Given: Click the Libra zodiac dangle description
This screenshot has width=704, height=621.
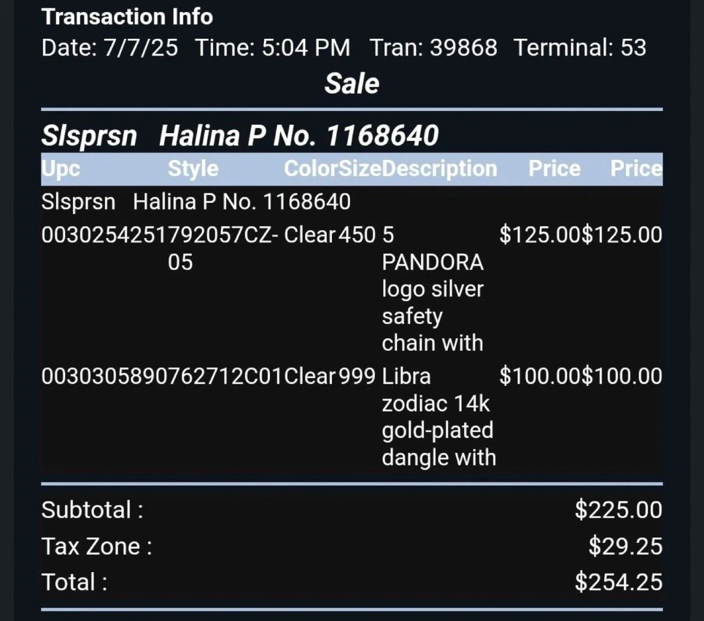Looking at the screenshot, I should coord(439,417).
